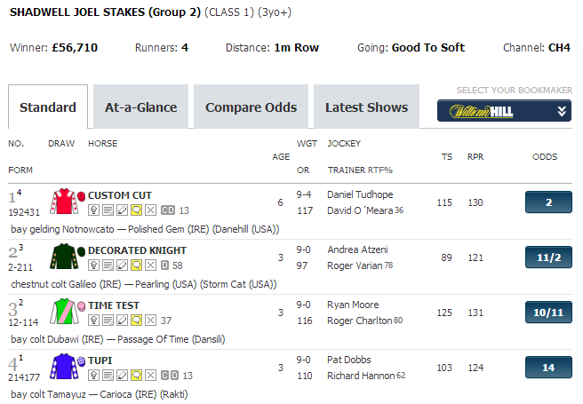Click the 11/2 odds button for Decorated Knight
The width and height of the screenshot is (583, 404).
[x=548, y=257]
